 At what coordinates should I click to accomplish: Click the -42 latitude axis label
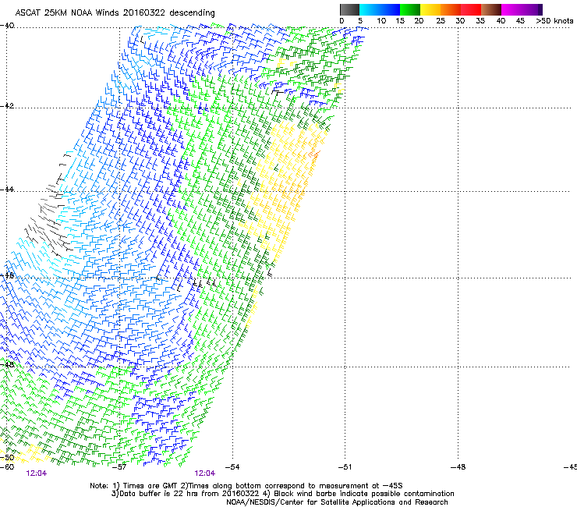pos(7,106)
